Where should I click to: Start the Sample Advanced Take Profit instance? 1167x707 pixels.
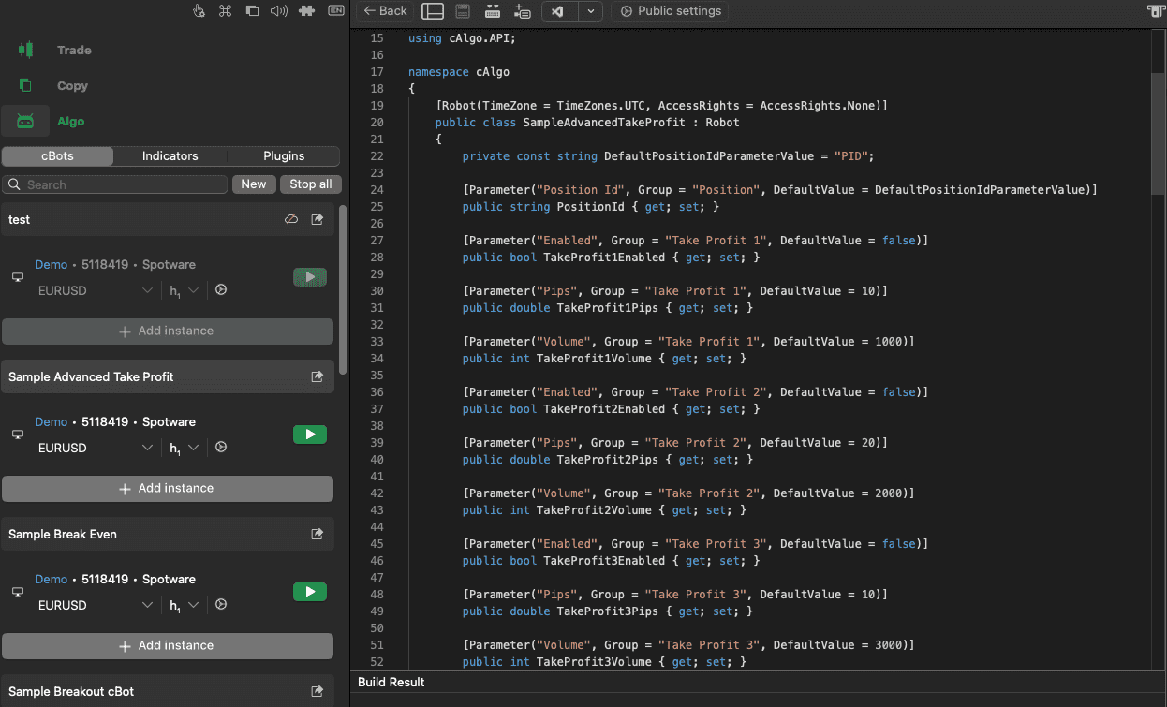(x=310, y=435)
